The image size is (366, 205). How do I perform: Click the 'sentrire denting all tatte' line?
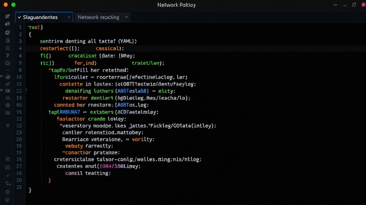(88, 41)
